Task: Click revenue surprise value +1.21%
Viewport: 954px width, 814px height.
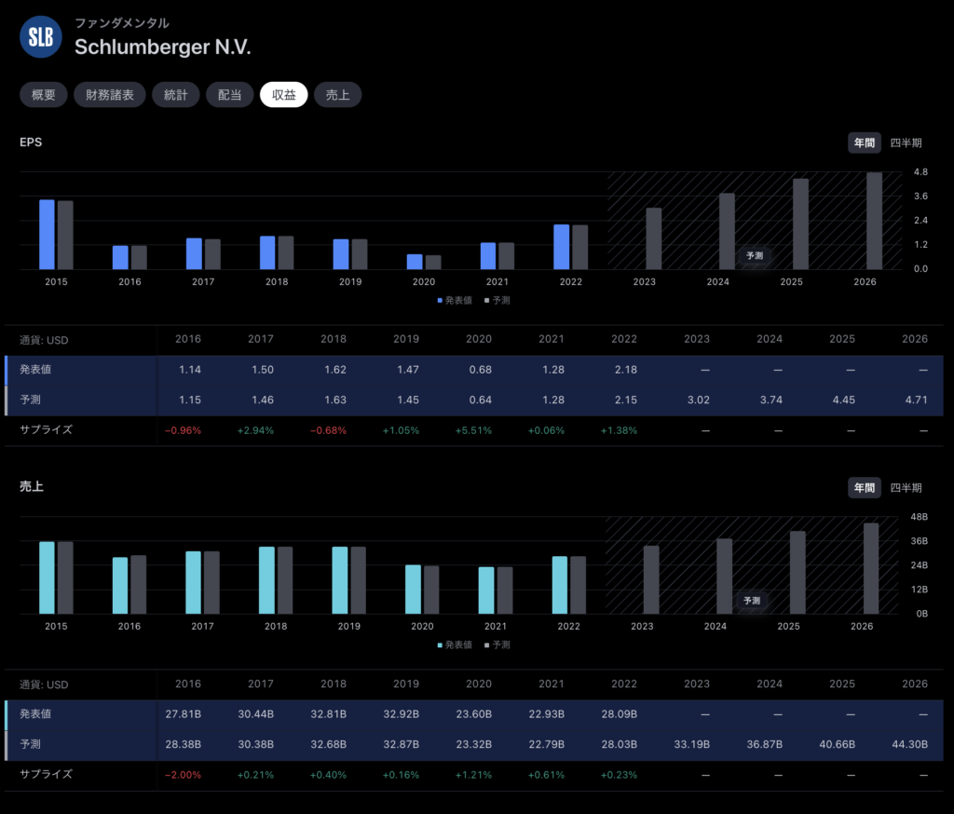Action: 473,775
